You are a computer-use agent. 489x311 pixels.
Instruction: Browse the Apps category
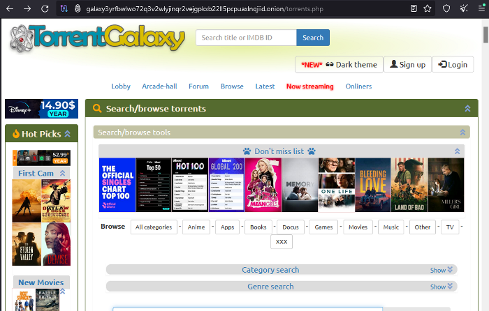pos(227,227)
